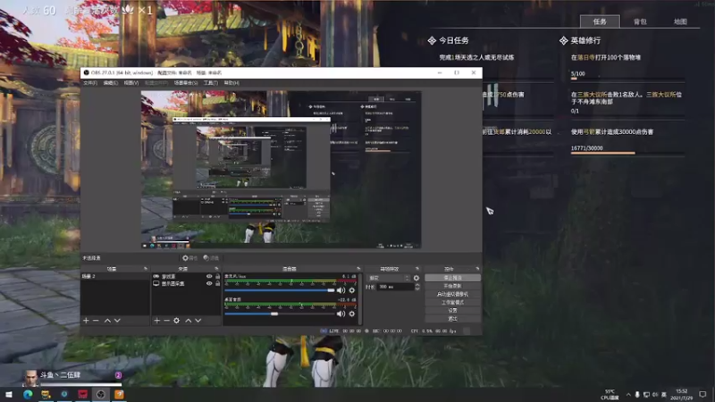
Task: Open the File menu in OBS
Action: click(90, 83)
